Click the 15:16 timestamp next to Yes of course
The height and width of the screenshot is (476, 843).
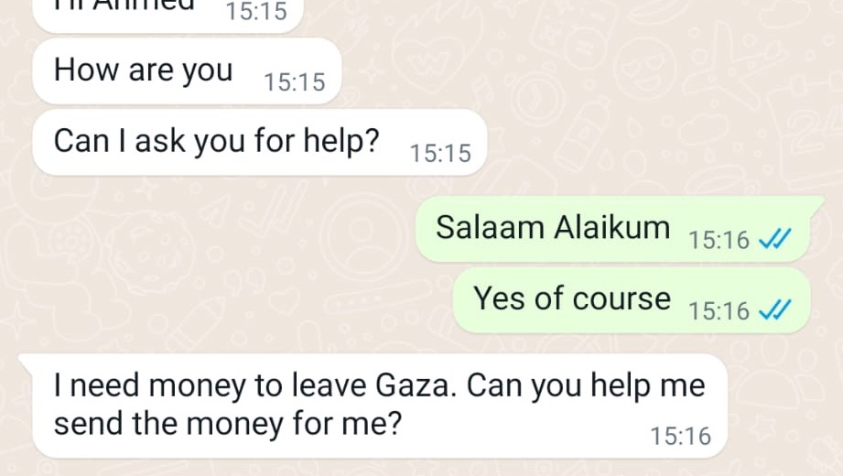pos(719,312)
